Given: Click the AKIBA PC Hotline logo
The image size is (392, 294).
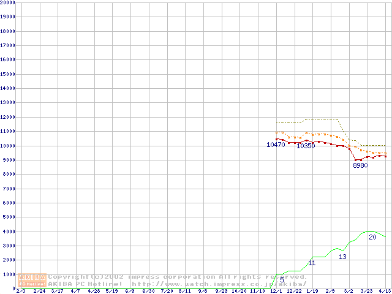Looking at the screenshot, I should (32, 281).
